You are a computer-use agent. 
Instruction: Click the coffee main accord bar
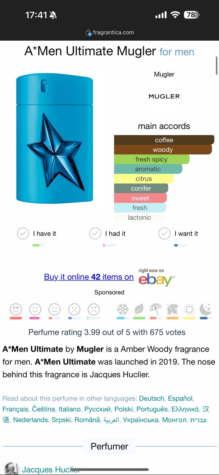pyautogui.click(x=164, y=140)
